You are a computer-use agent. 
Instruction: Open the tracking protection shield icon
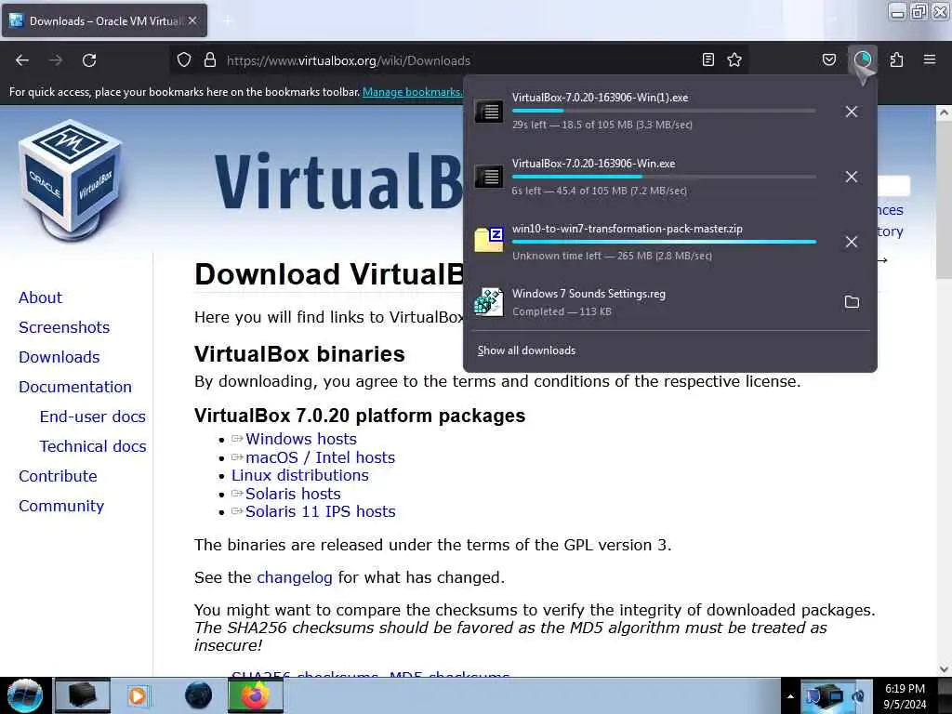click(184, 60)
